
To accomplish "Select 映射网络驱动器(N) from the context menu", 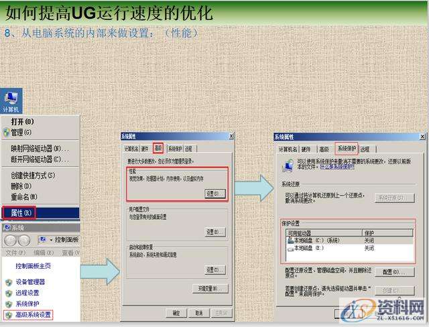I will (x=40, y=149).
